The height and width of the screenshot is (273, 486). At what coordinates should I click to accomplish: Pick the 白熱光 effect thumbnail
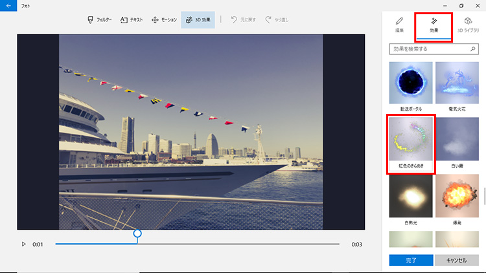[x=410, y=196]
